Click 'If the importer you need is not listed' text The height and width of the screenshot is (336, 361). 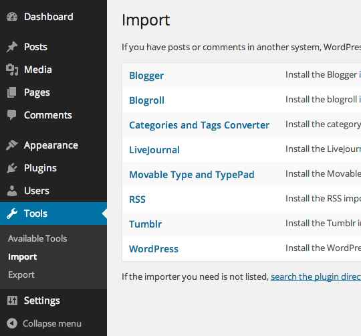point(195,277)
